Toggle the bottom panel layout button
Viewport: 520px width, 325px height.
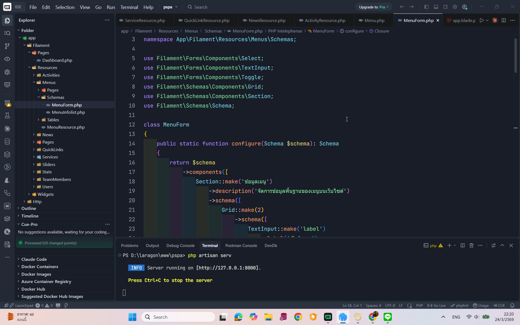pyautogui.click(x=436, y=7)
